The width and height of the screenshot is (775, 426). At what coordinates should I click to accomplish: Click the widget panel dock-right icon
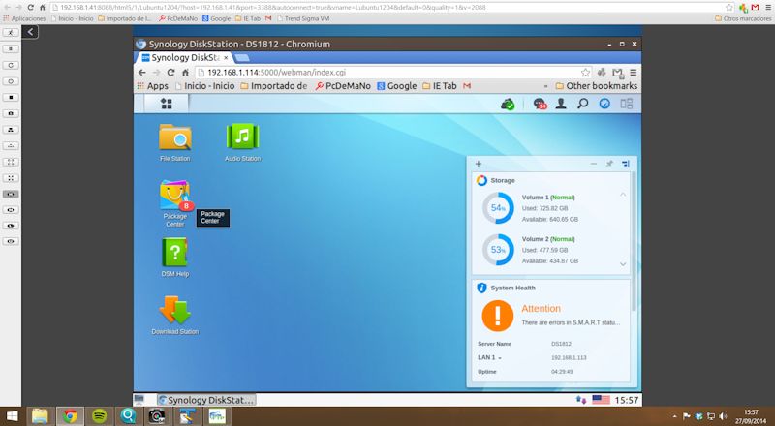(626, 164)
